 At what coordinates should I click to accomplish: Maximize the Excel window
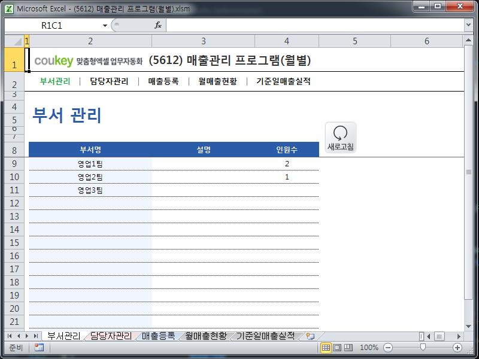click(x=438, y=6)
